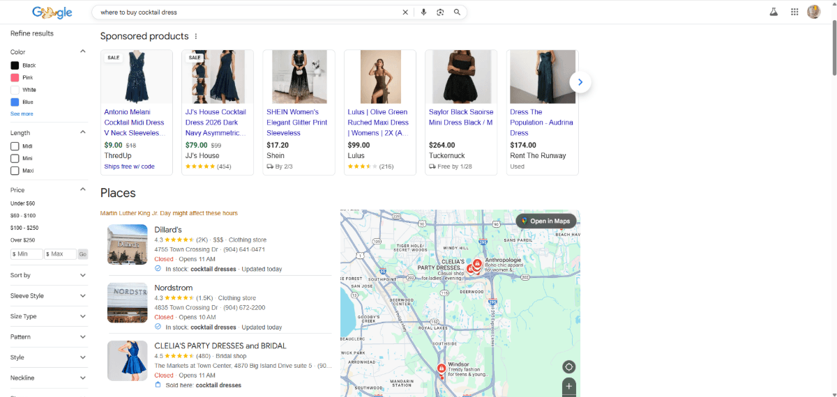Select the Pink color swatch
The height and width of the screenshot is (397, 837).
pos(15,77)
